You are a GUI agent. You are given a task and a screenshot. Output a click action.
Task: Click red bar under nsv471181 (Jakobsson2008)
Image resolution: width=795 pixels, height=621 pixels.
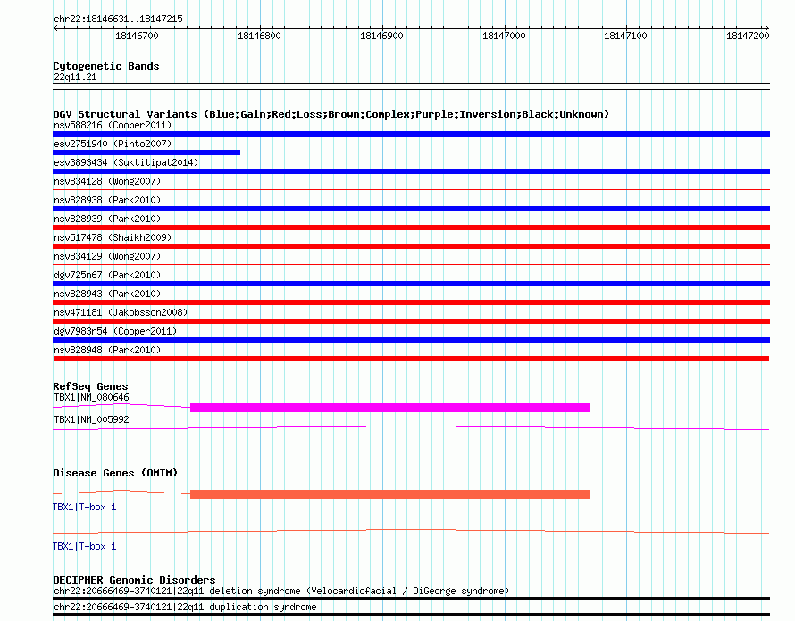(411, 321)
